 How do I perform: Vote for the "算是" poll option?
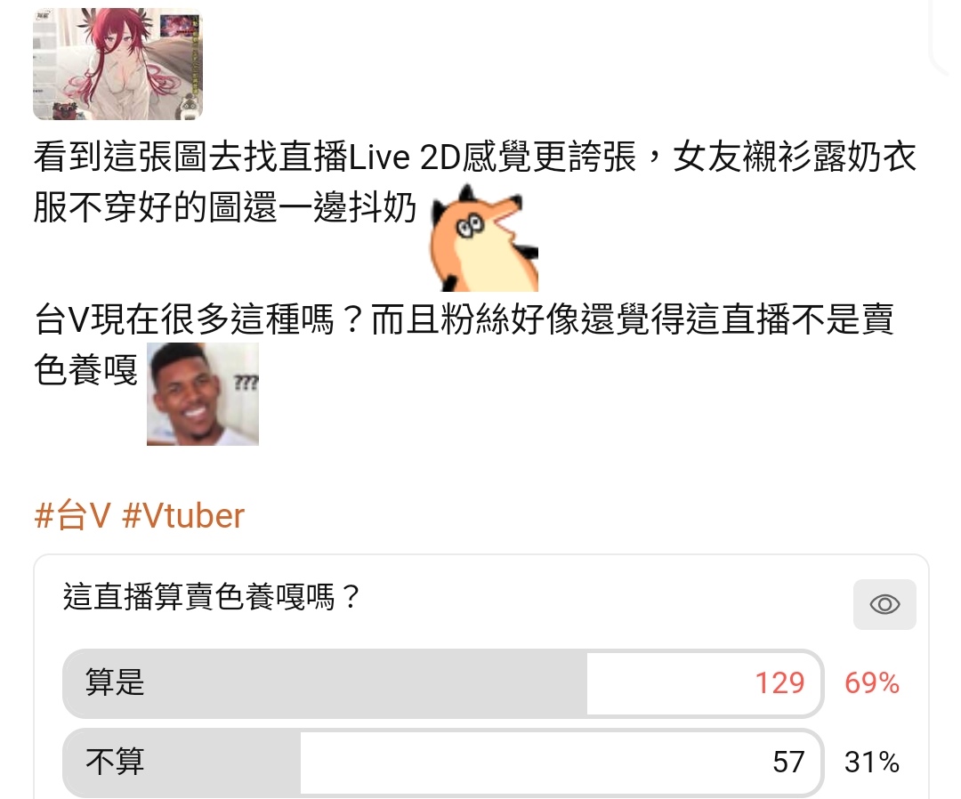[443, 683]
